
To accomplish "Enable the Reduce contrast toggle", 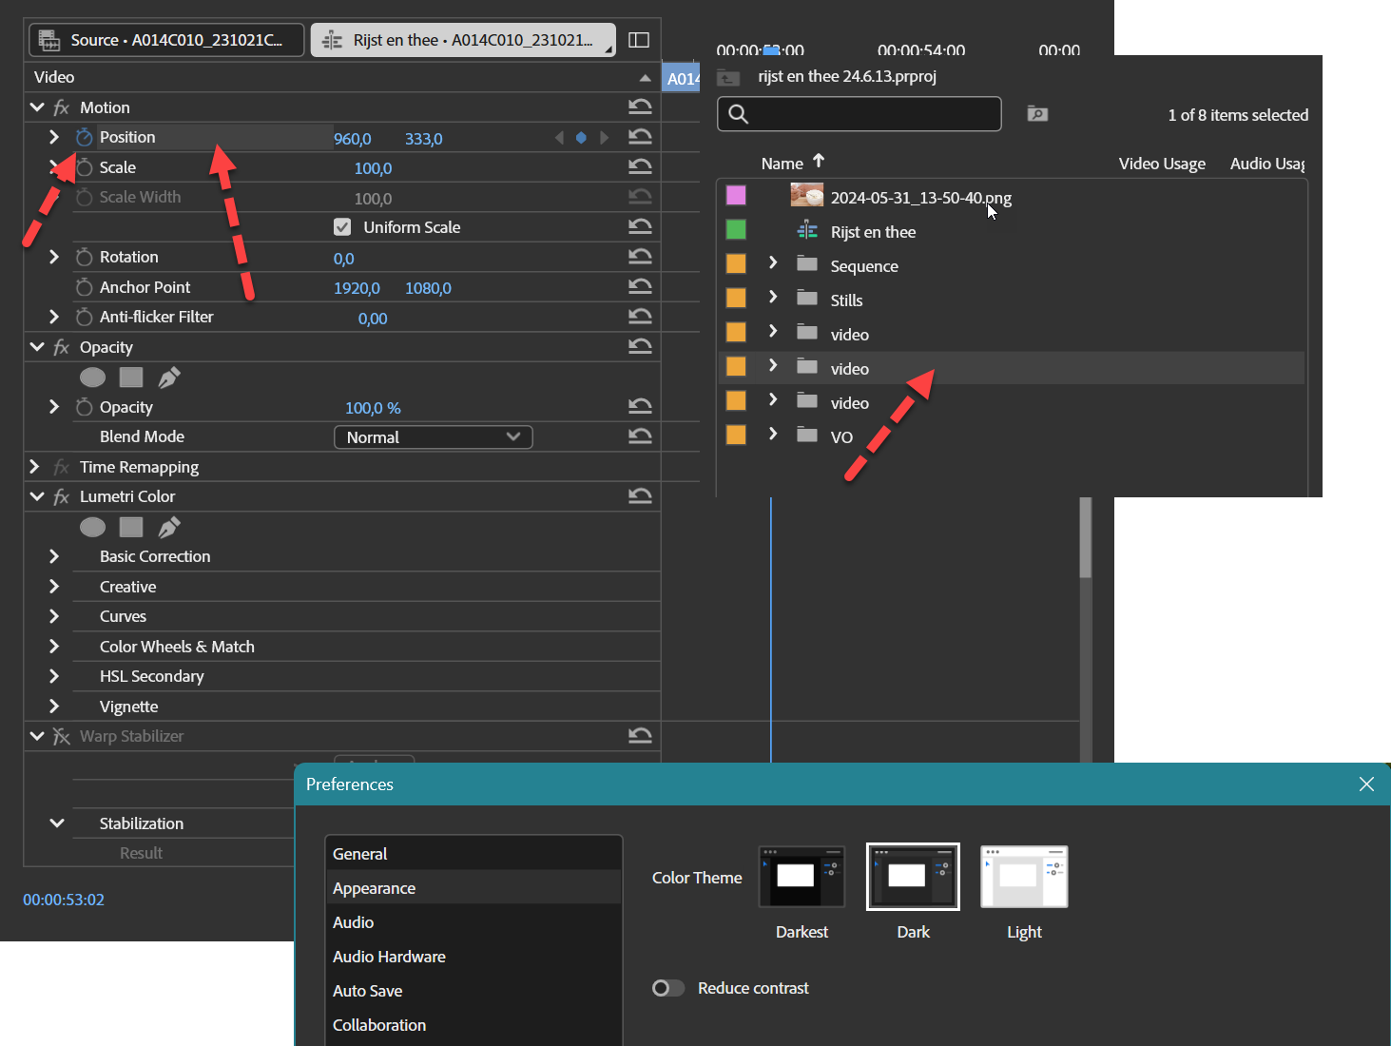I will coord(668,988).
